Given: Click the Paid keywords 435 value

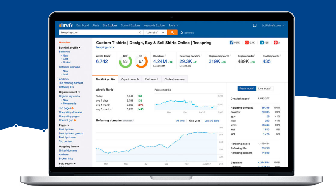Looking at the screenshot, I should tap(267, 61).
